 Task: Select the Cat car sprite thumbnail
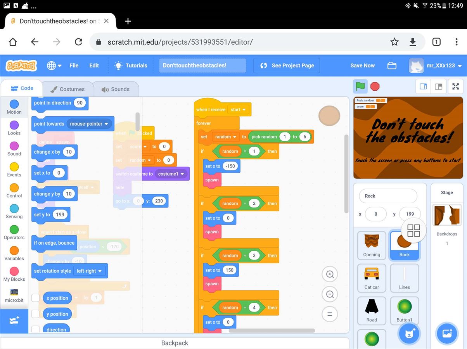pos(372,278)
